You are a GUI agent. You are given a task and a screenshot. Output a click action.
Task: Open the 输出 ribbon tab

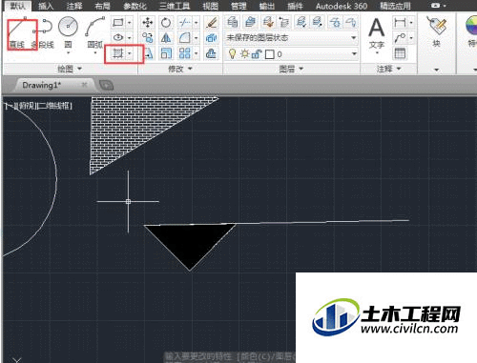pos(267,6)
